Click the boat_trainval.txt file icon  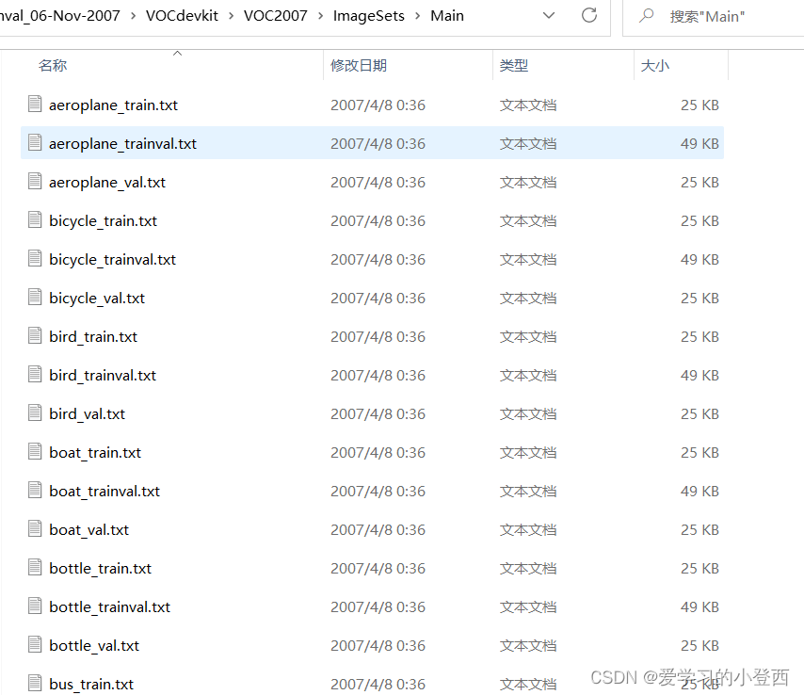point(35,490)
